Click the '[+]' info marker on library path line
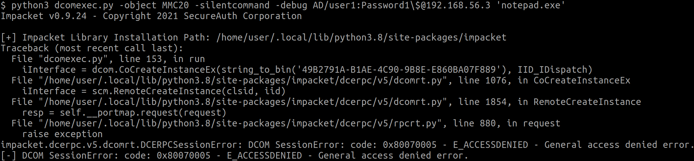This screenshot has height=161, width=694. click(9, 37)
